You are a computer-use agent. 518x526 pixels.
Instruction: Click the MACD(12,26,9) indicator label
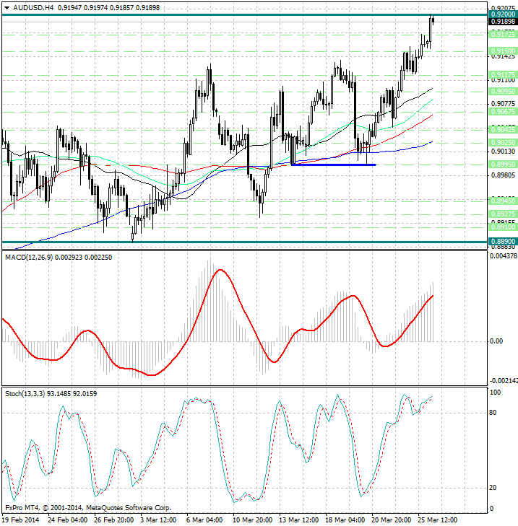pyautogui.click(x=29, y=258)
